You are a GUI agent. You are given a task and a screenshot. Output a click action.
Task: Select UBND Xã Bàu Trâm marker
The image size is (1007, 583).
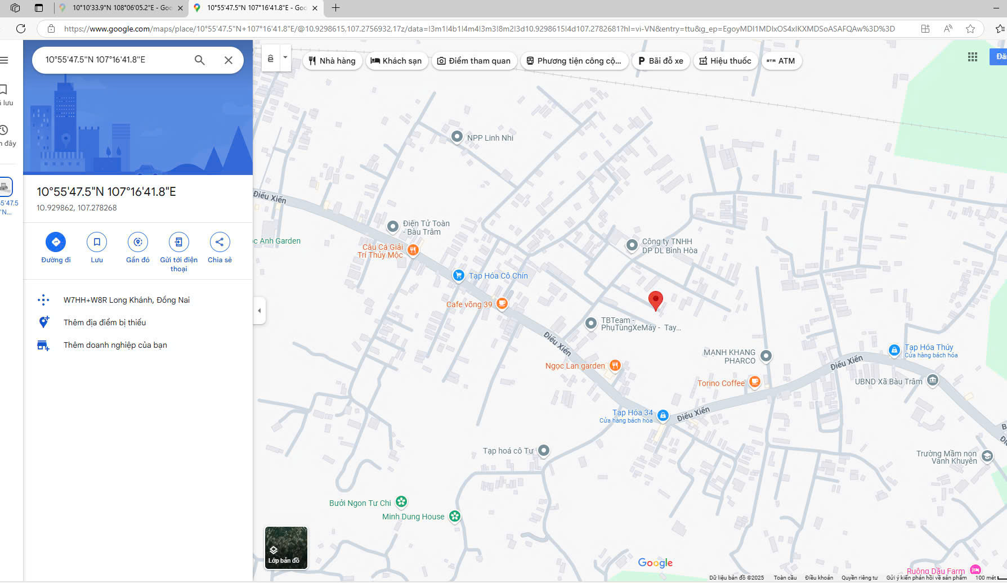pos(933,380)
